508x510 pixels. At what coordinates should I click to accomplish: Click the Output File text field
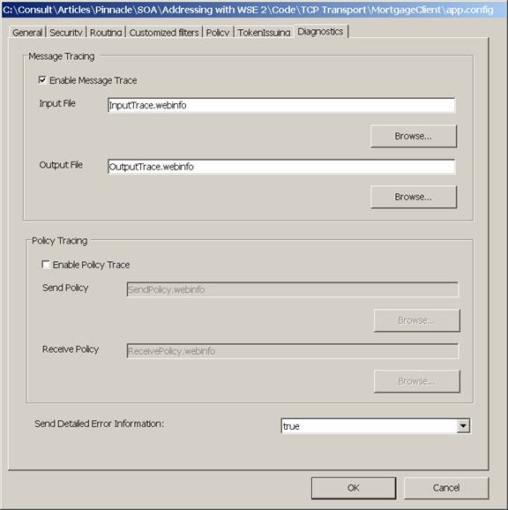coord(281,167)
